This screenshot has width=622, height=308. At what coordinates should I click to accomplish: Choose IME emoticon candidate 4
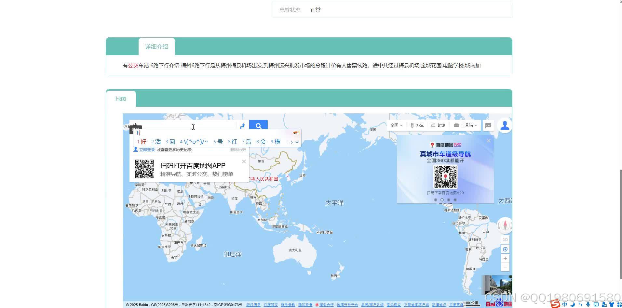pos(194,142)
